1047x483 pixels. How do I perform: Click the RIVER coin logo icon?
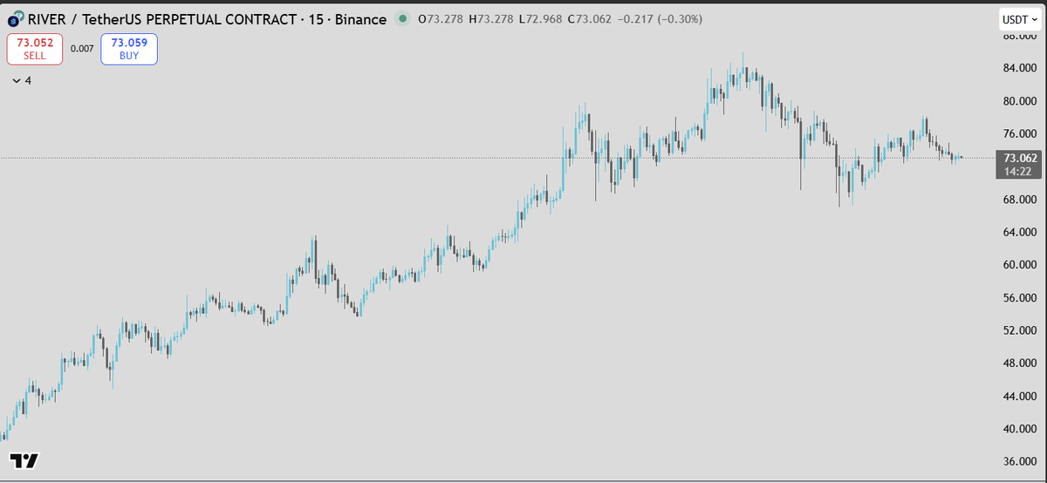(x=14, y=18)
